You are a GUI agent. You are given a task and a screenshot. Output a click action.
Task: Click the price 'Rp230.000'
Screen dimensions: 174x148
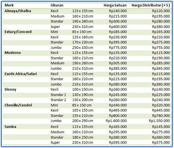(x=118, y=37)
